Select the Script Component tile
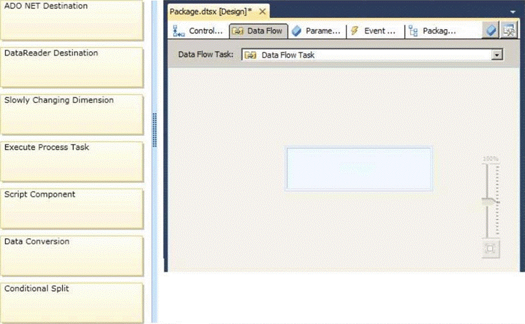Viewport: 525px width, 324px height. tap(72, 208)
